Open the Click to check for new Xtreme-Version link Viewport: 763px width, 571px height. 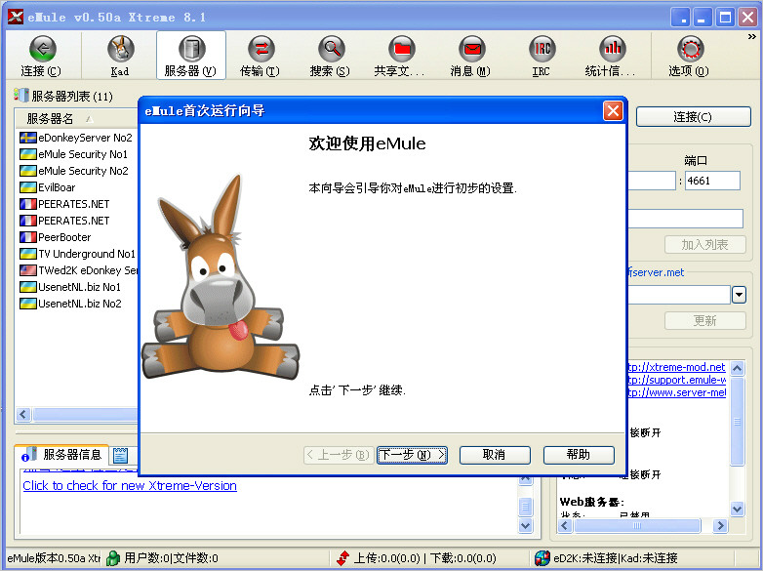click(130, 486)
